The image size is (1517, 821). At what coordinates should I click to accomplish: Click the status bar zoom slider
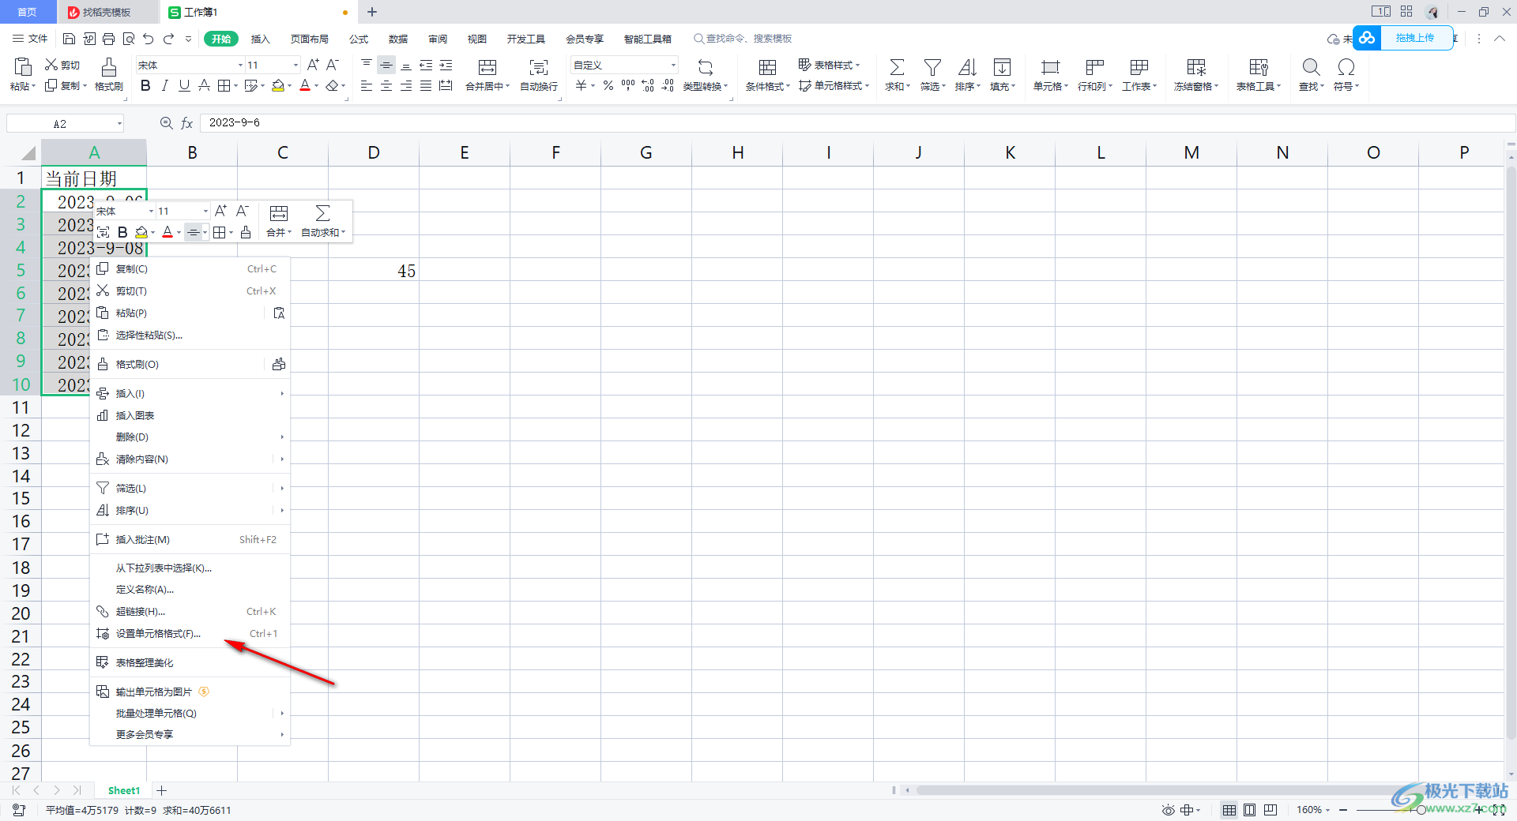coord(1421,810)
